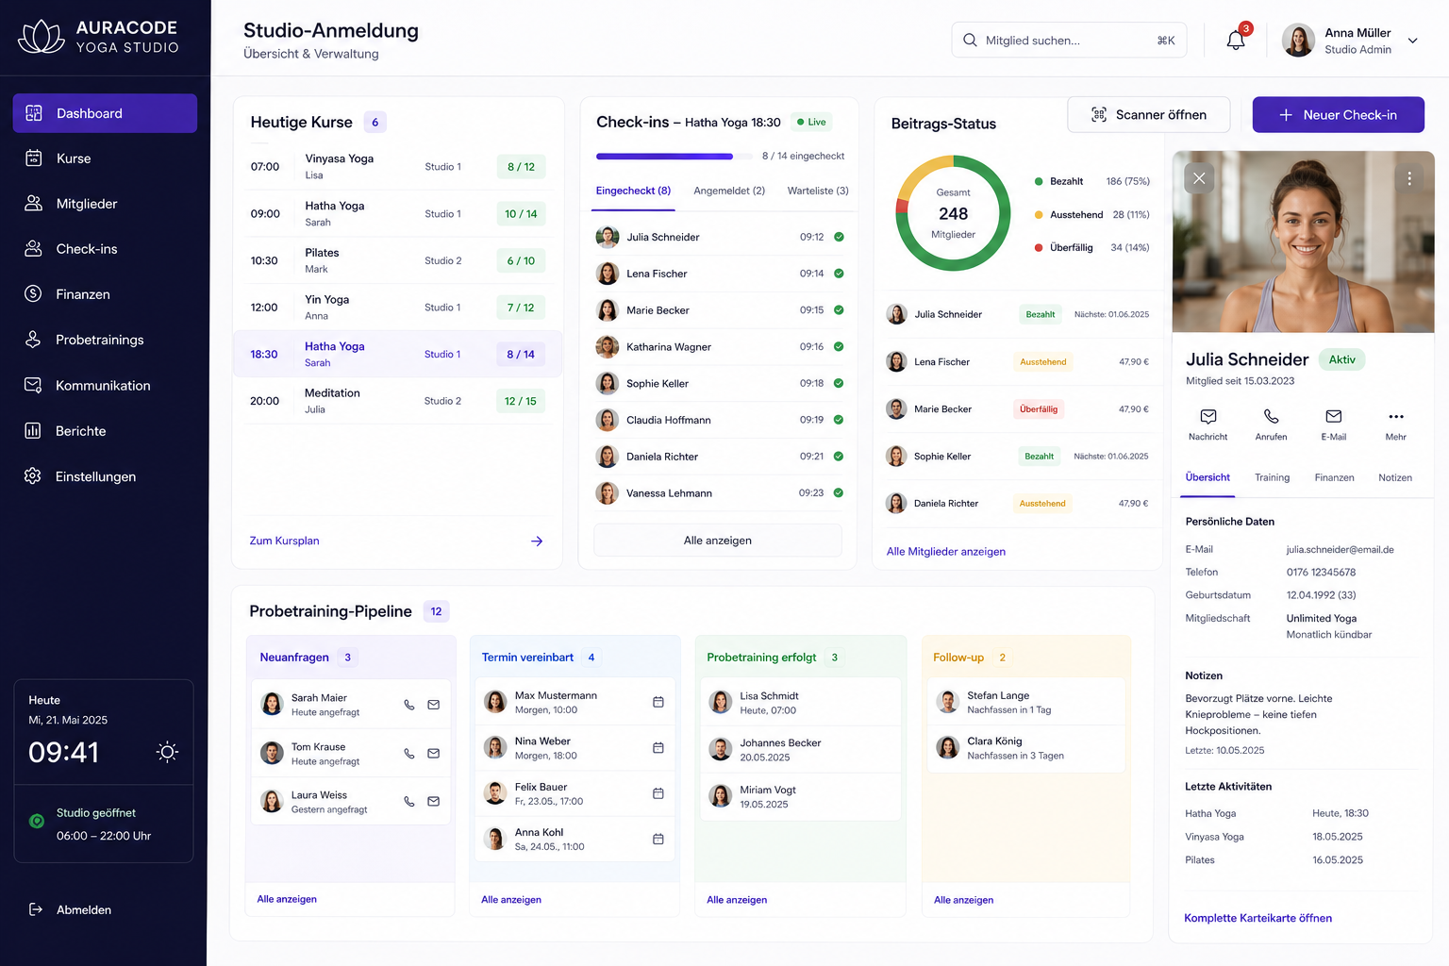Call Laura Weiss via phone icon
Image resolution: width=1449 pixels, height=966 pixels.
[409, 802]
